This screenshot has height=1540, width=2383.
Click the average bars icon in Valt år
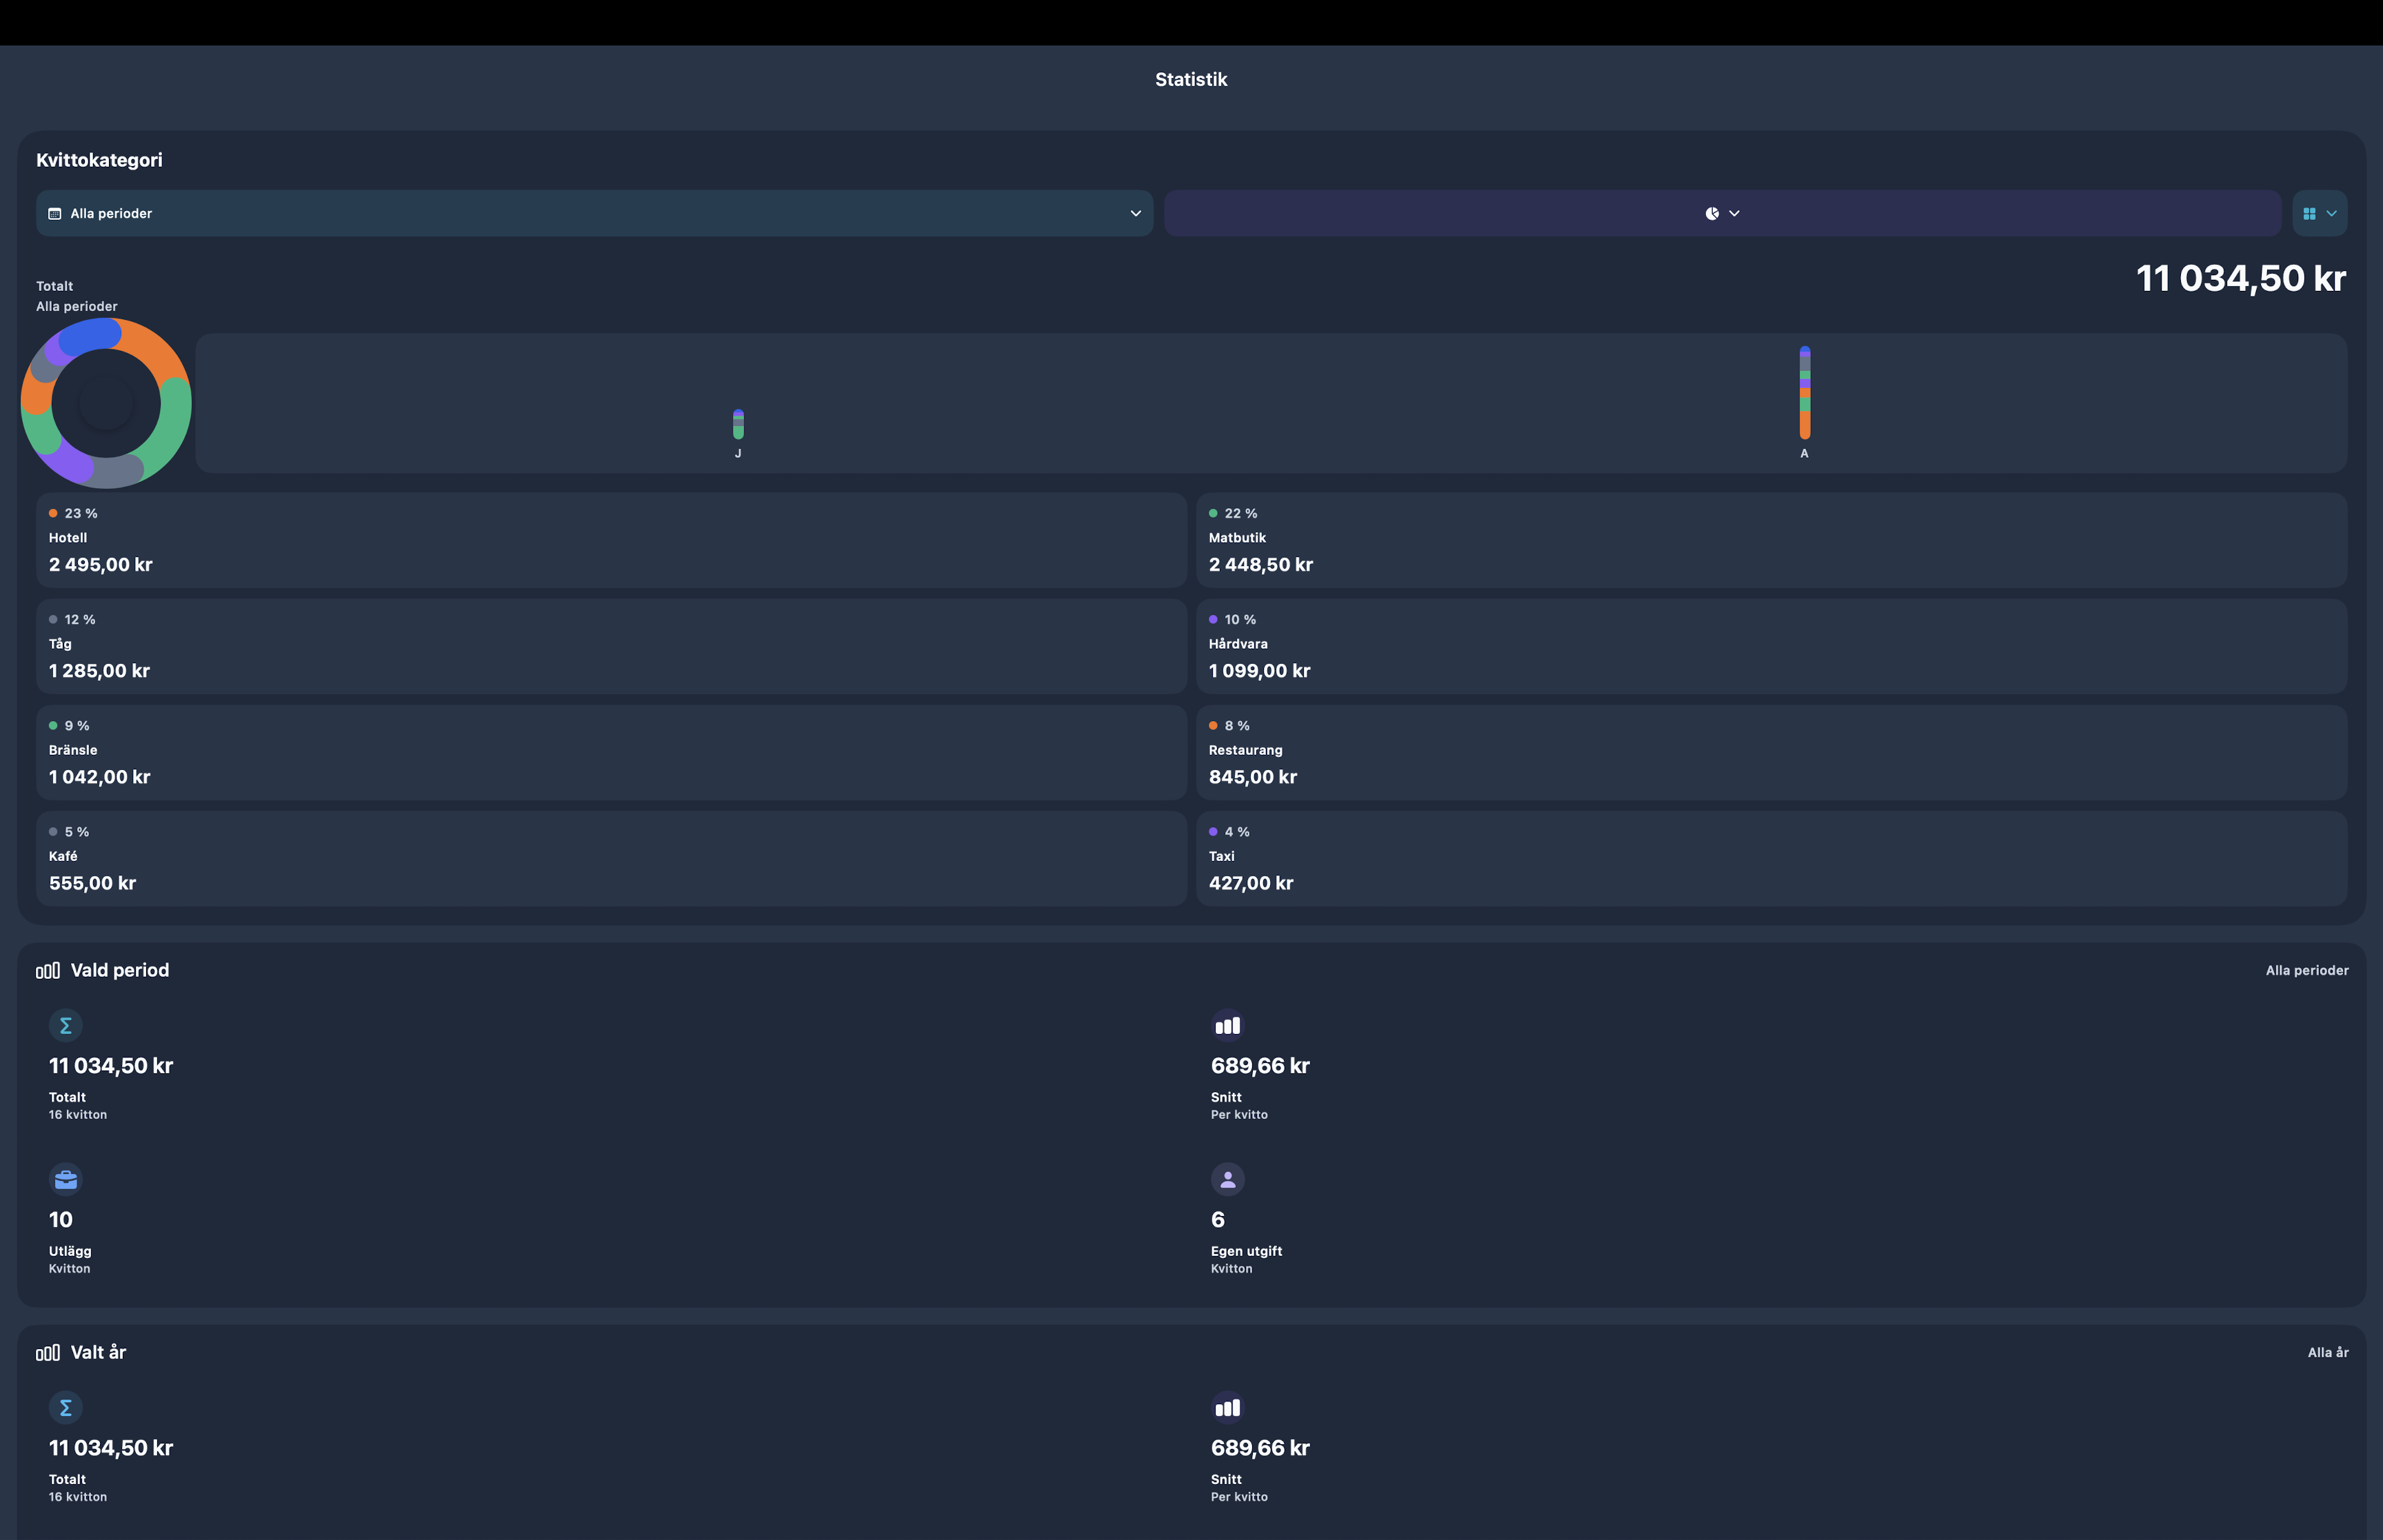tap(1228, 1407)
